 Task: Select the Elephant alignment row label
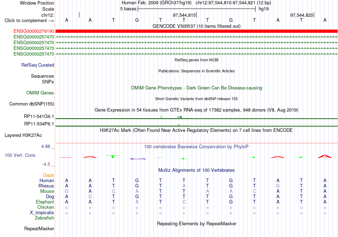[45, 202]
